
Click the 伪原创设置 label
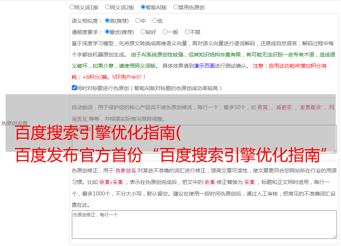pos(14,123)
